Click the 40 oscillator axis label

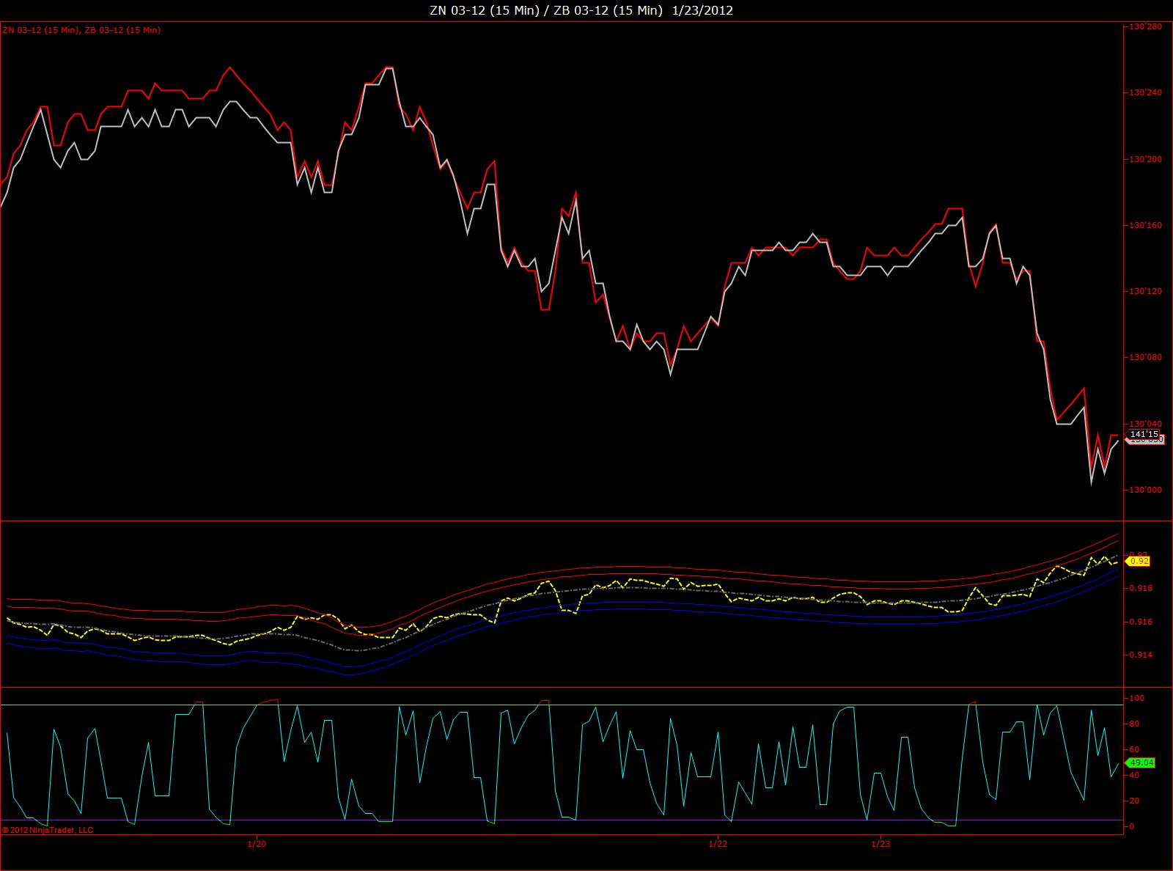1136,775
